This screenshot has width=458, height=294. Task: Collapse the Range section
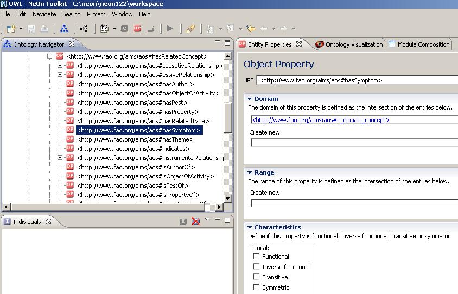click(250, 172)
